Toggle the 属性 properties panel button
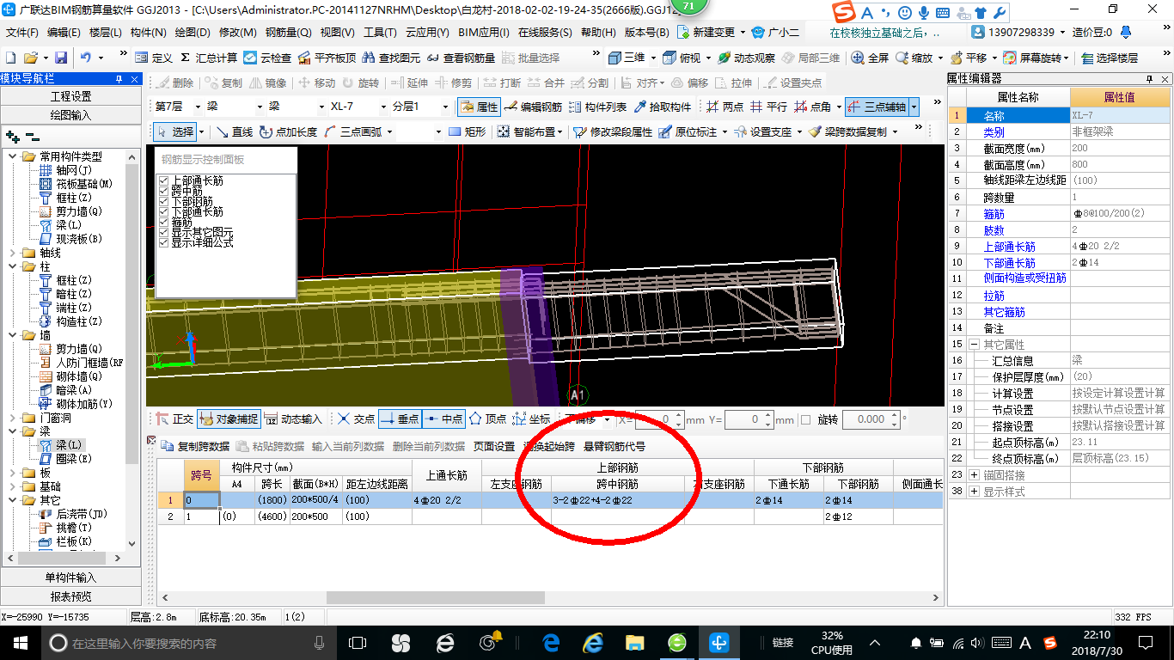This screenshot has width=1174, height=660. tap(479, 107)
